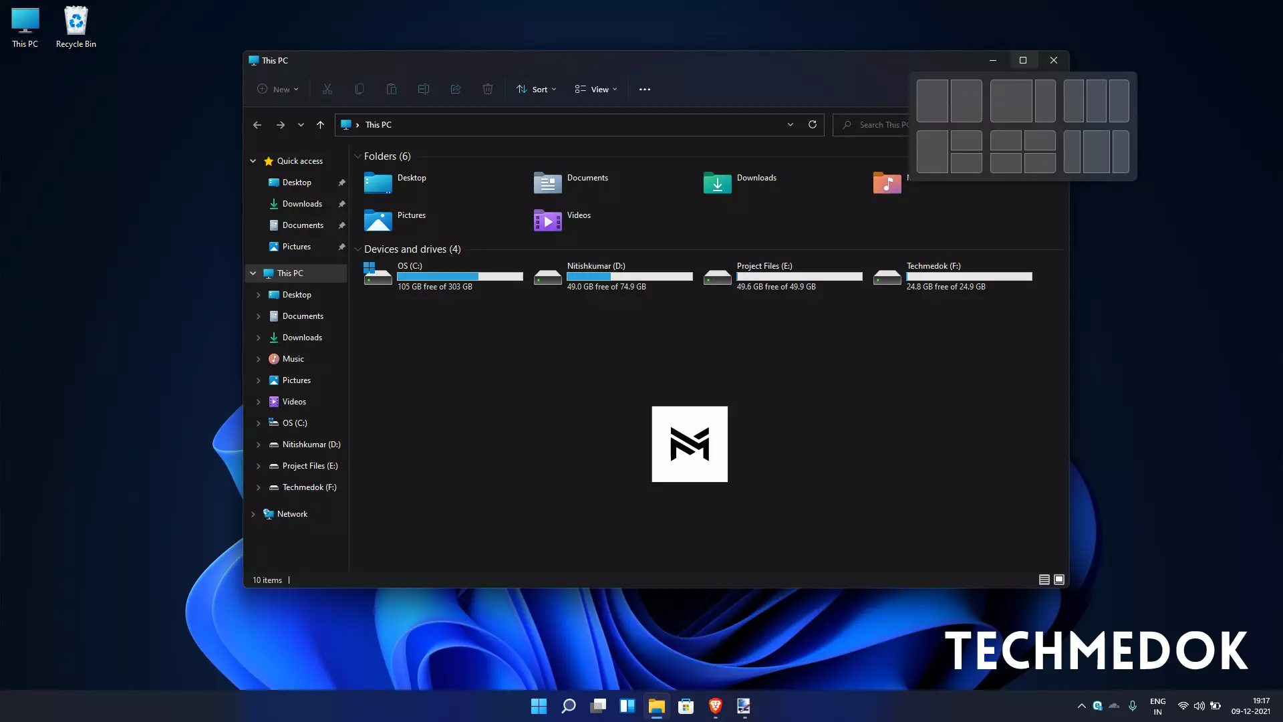
Task: Open Widgets from the taskbar
Action: click(x=627, y=706)
